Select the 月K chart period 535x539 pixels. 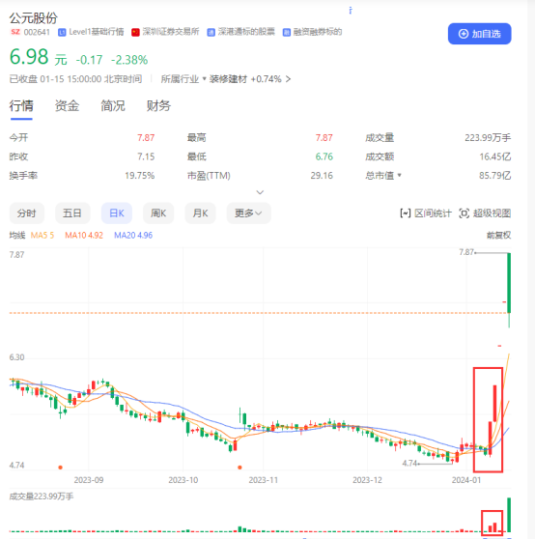(200, 213)
